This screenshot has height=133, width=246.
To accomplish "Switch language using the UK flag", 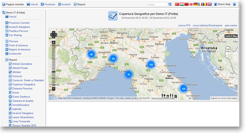I will coord(210,4).
